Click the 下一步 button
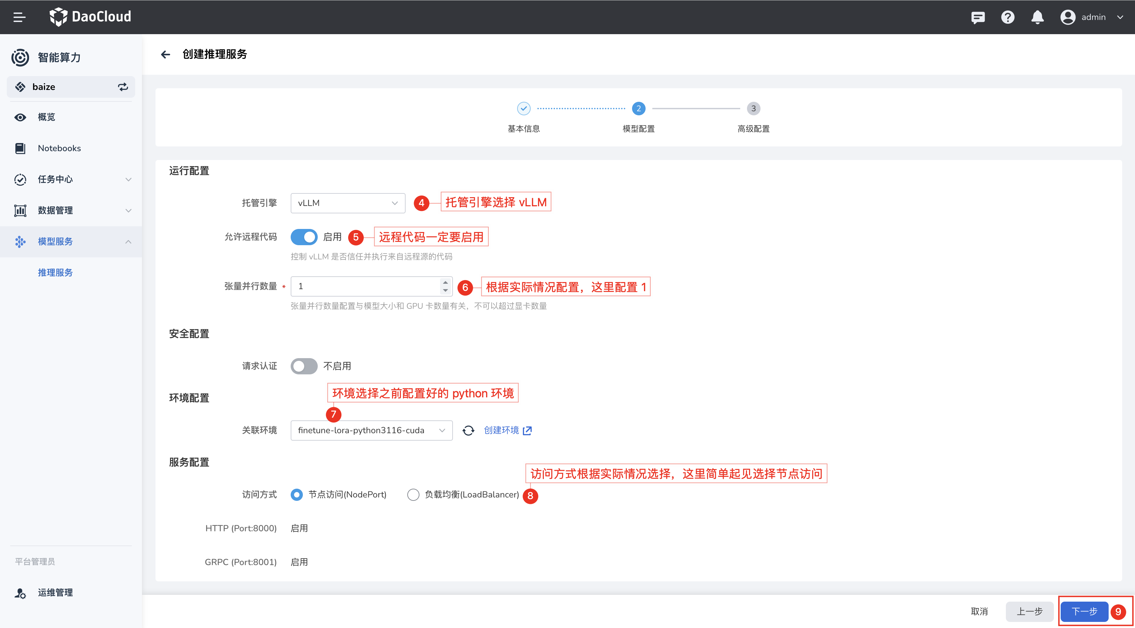 [x=1084, y=611]
